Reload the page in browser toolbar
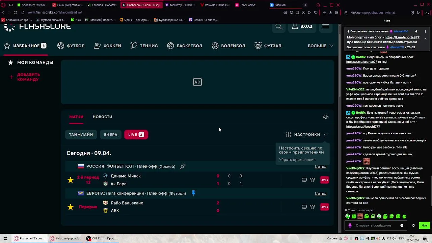This screenshot has width=432, height=243. point(15,12)
